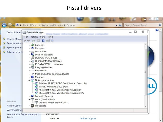Screen dimensions: 163x122
Task: Expand the Keyboards category
Action: (x=29, y=71)
